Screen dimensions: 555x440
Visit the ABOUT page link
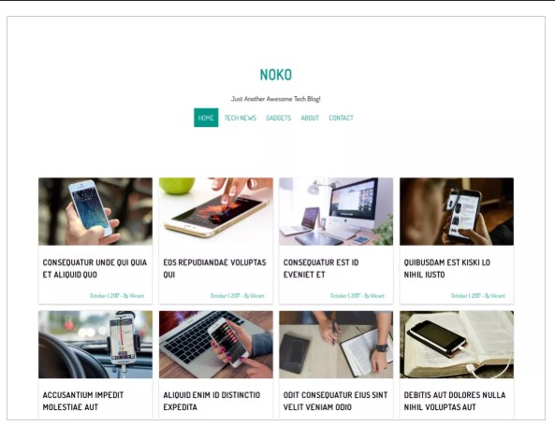(x=310, y=118)
